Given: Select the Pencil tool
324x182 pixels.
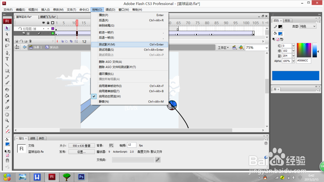Looking at the screenshot, I should click(7, 77).
